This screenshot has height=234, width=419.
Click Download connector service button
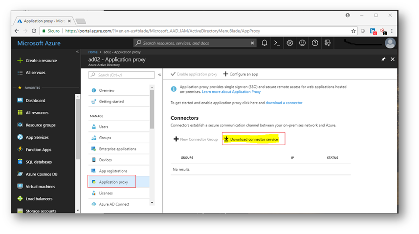click(x=251, y=139)
